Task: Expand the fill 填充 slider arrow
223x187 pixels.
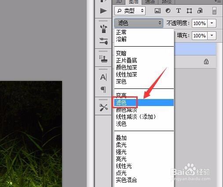Action: click(x=212, y=36)
